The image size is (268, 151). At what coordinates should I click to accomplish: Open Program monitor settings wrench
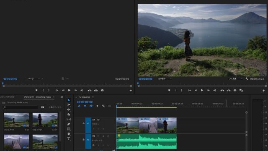click(x=247, y=79)
